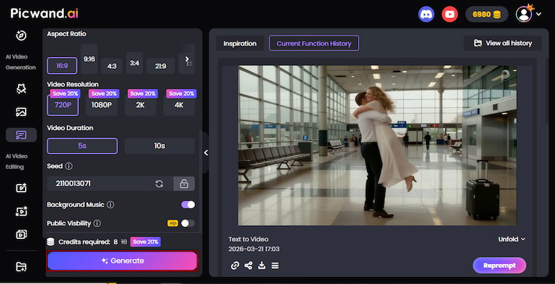Open the user profile avatar menu
Image resolution: width=555 pixels, height=284 pixels.
(524, 14)
